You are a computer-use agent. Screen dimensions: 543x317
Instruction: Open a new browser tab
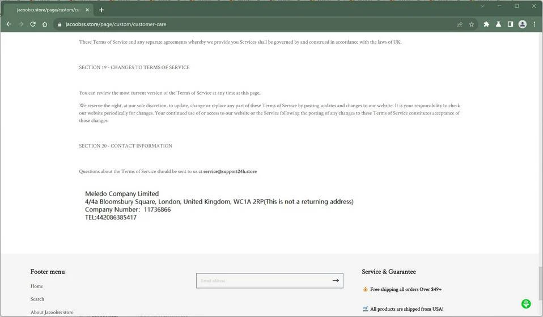[101, 10]
